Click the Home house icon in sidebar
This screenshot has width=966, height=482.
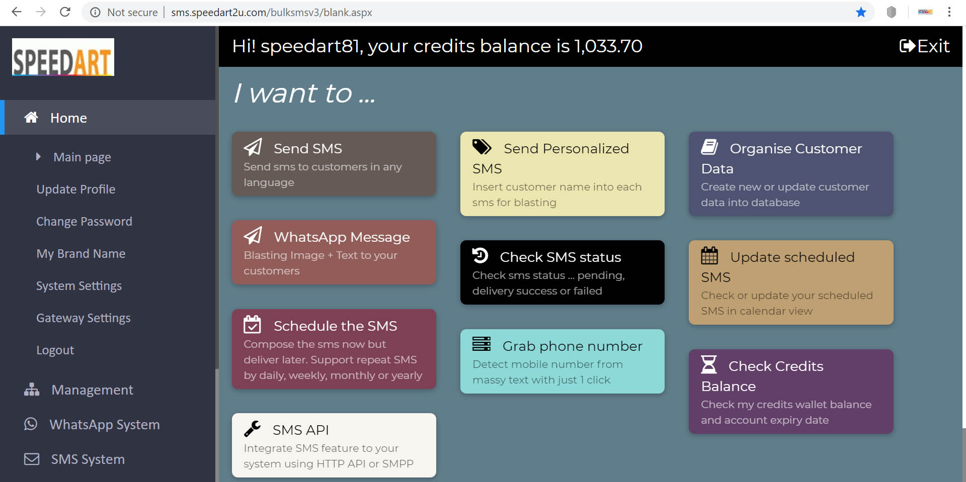tap(31, 117)
